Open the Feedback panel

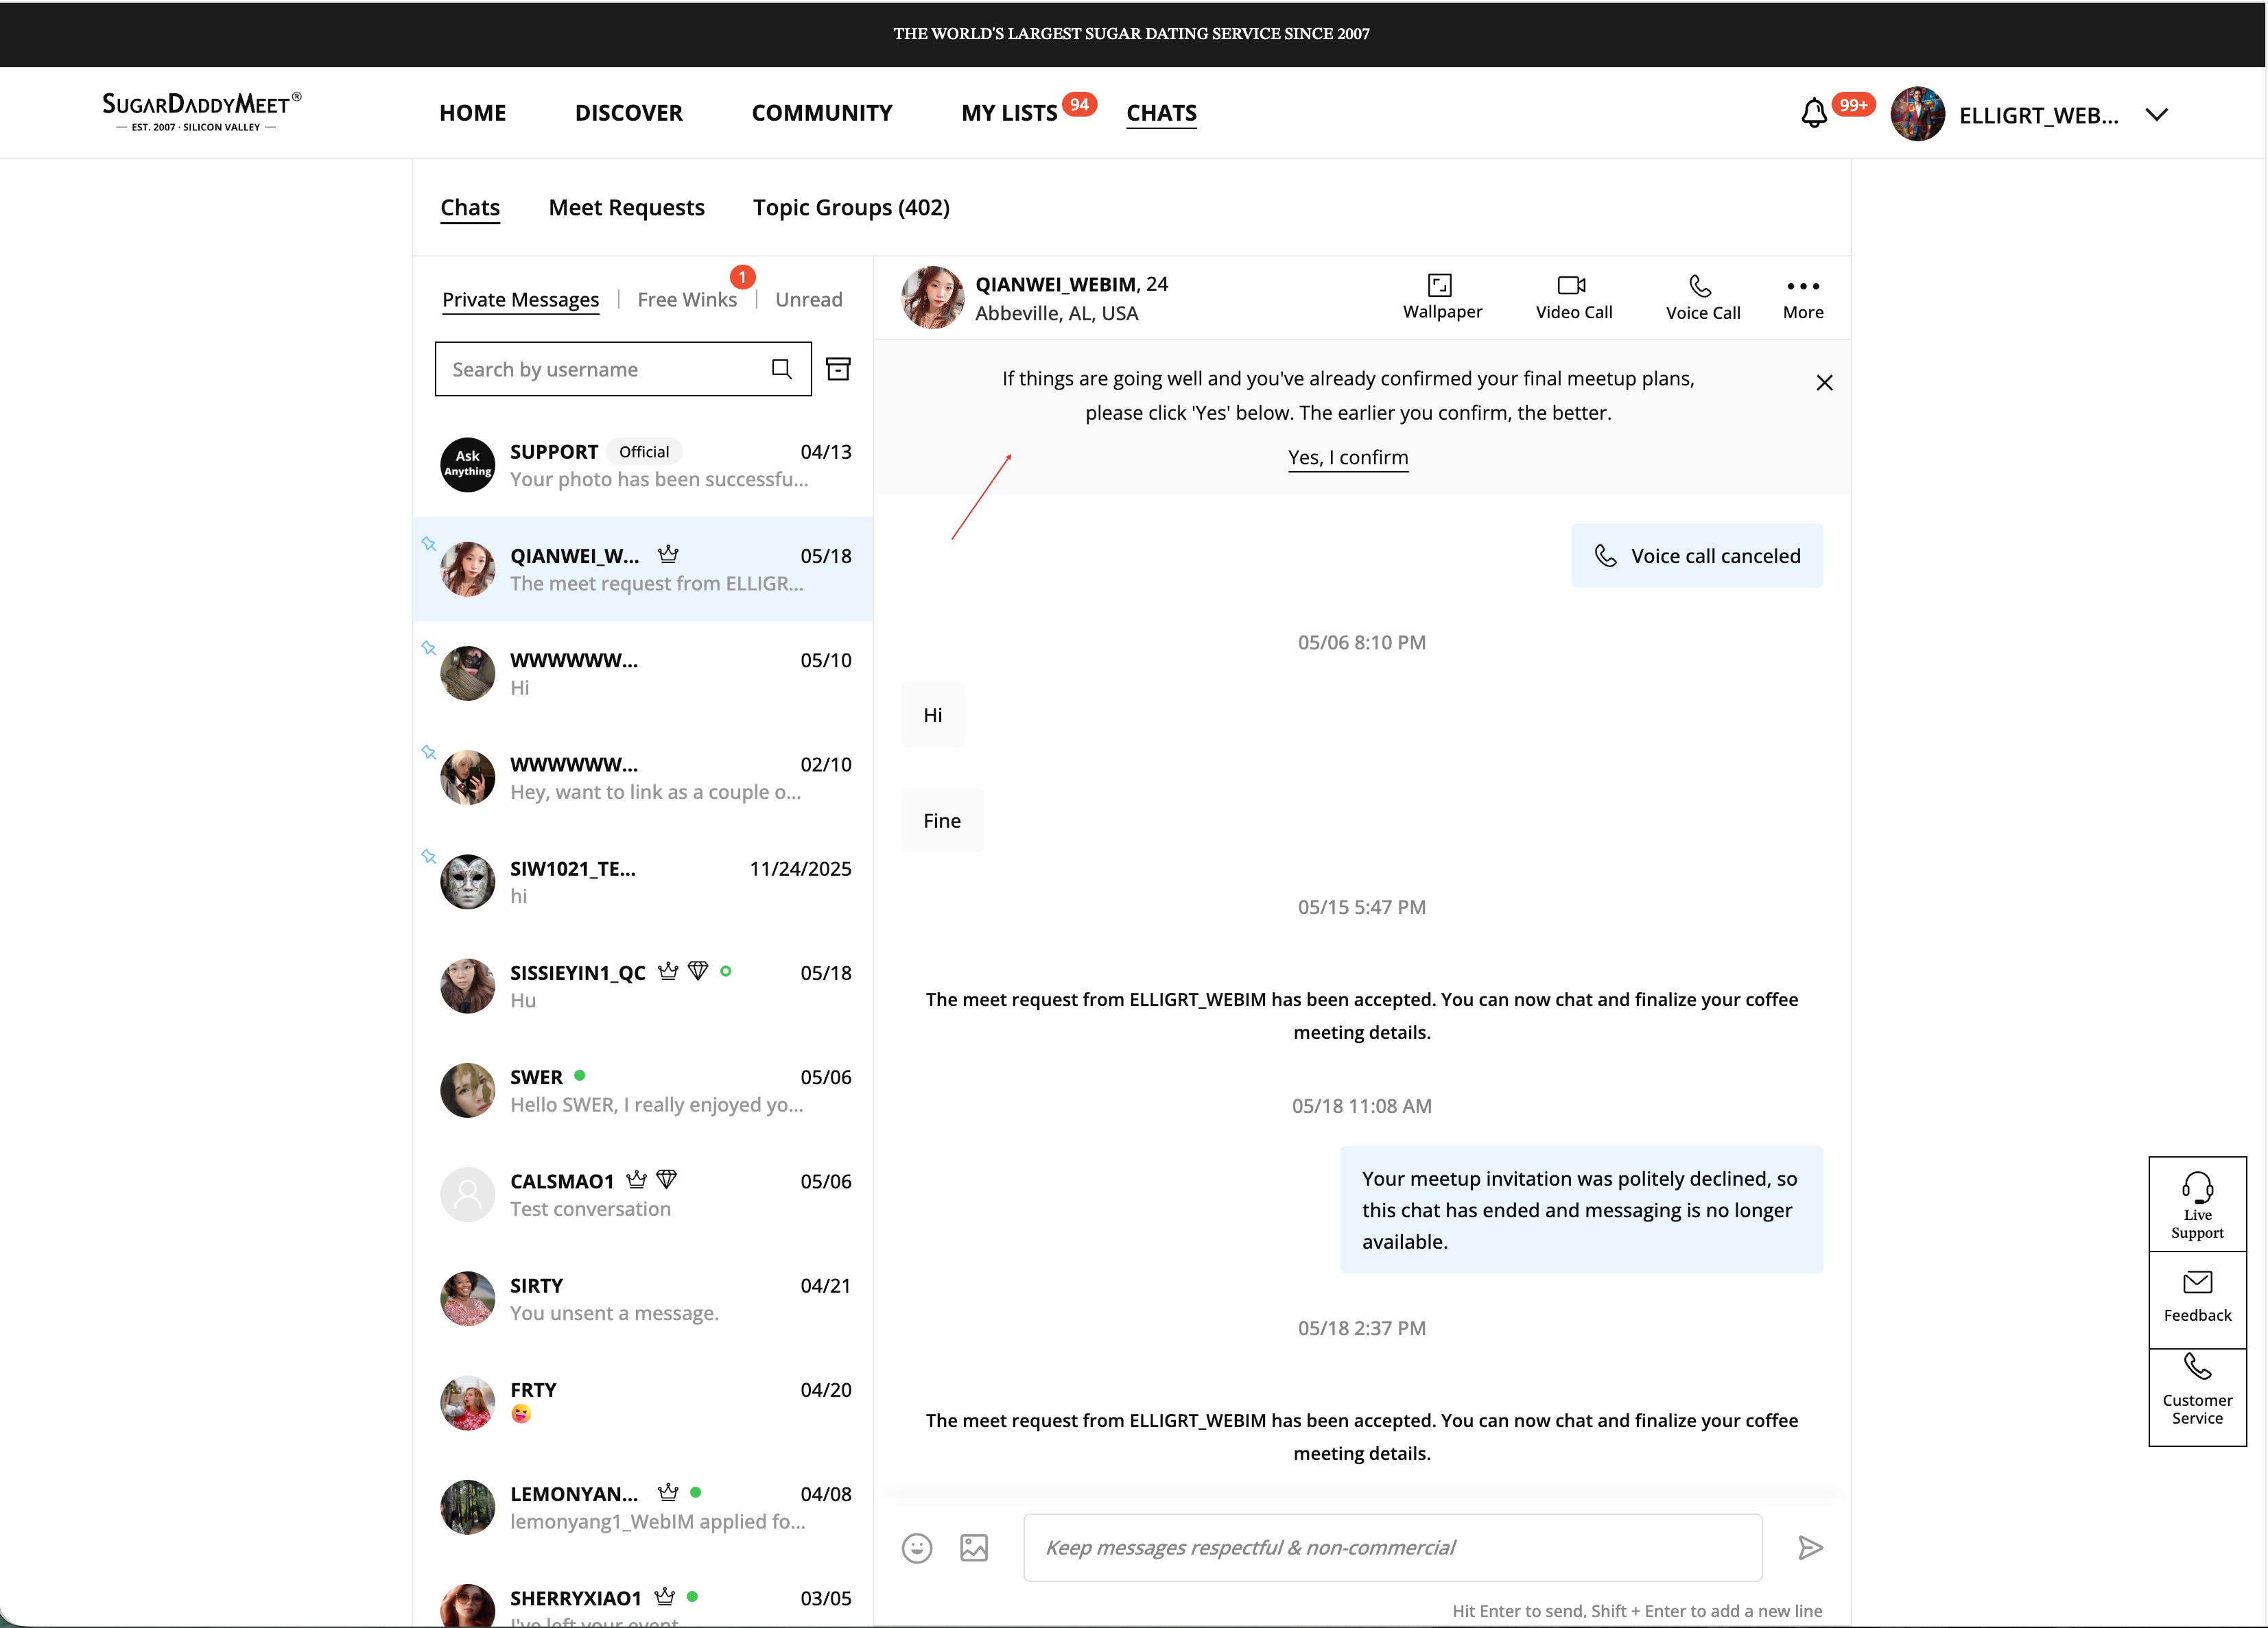2197,1298
